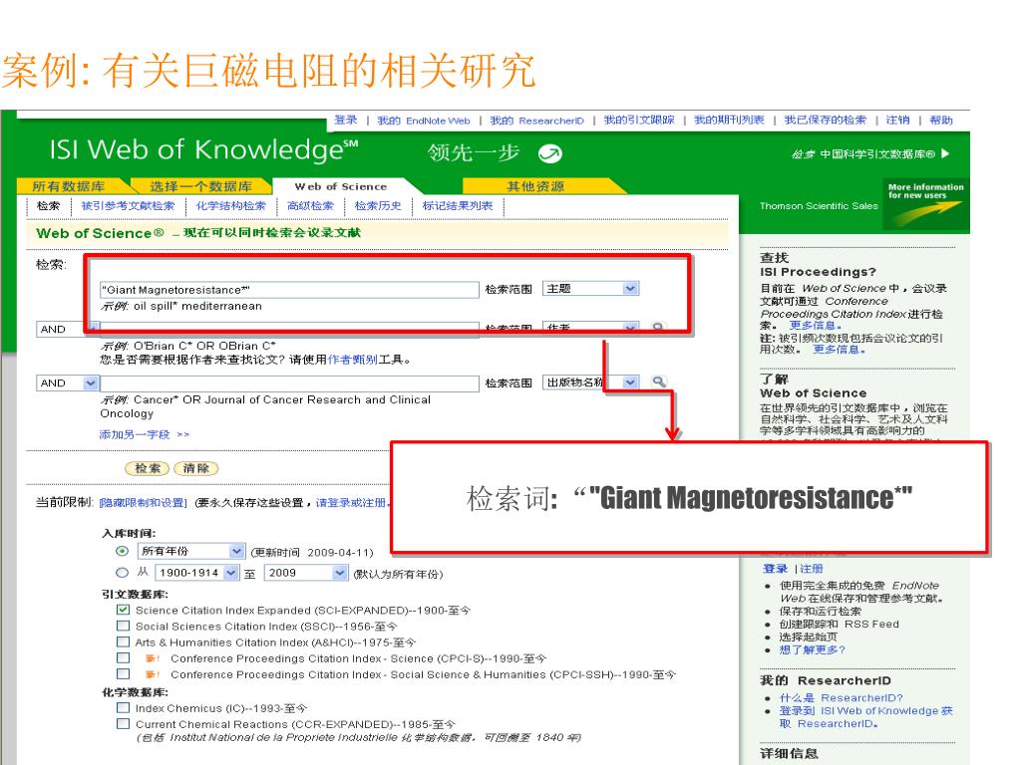Open the 被引参考文献检索 sub-tab
The height and width of the screenshot is (765, 1021).
tap(128, 205)
